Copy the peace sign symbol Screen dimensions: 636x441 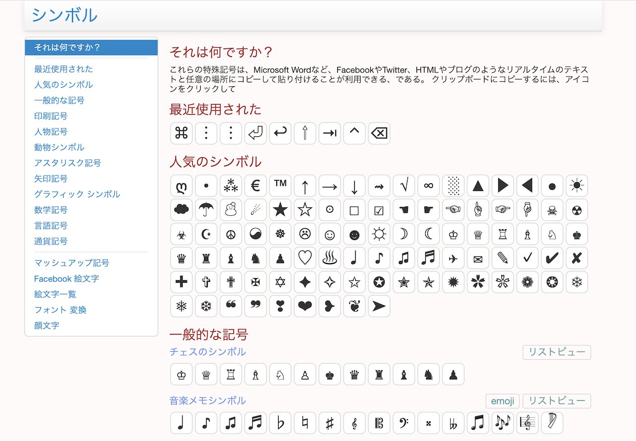[231, 234]
